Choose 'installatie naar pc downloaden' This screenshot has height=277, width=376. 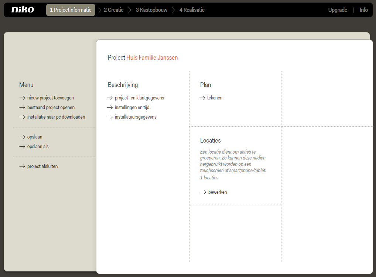[x=56, y=117]
